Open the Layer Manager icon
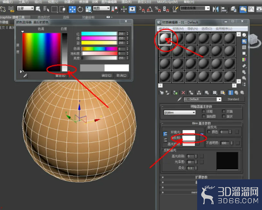The image size is (262, 210). [233, 9]
